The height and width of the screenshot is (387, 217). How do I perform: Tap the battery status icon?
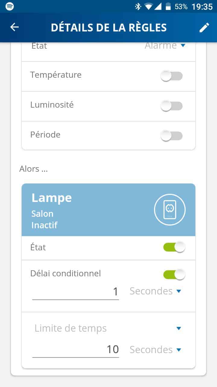click(168, 6)
